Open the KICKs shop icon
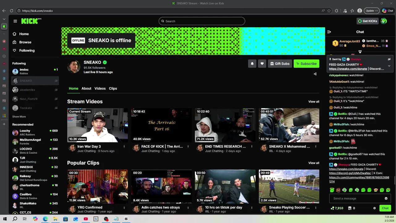Image resolution: width=396 pixels, height=223 pixels. point(350,208)
